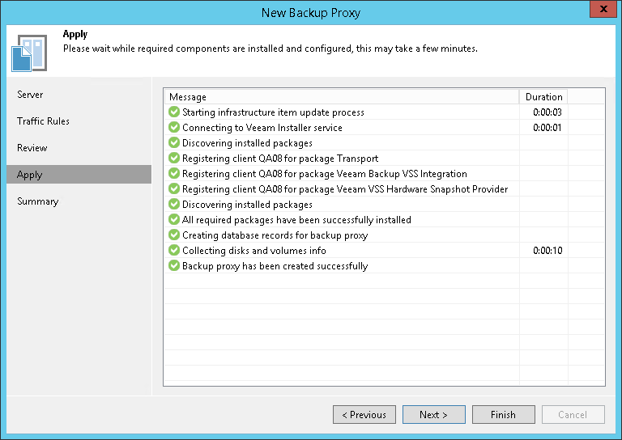Click success icon for Veeam Backup VSS Integration
This screenshot has height=440, width=622.
[x=173, y=174]
